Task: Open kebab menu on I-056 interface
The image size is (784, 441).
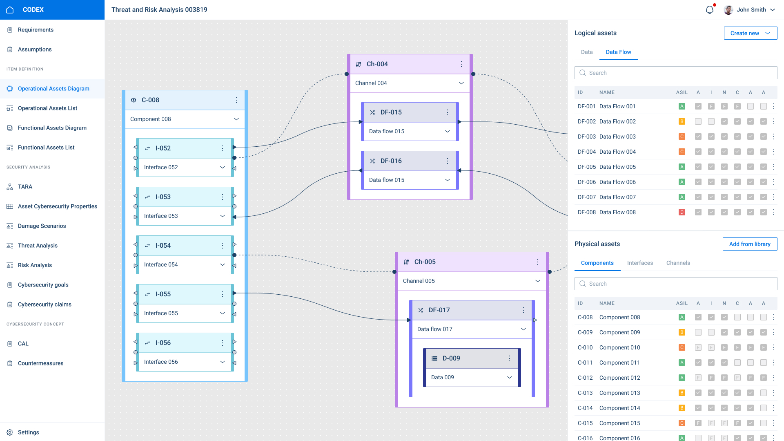Action: (x=223, y=343)
